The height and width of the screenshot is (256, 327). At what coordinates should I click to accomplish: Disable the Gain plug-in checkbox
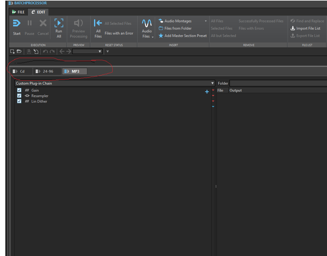pos(19,90)
